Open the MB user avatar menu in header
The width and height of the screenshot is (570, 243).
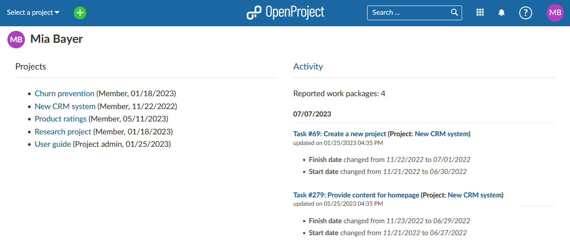point(555,13)
